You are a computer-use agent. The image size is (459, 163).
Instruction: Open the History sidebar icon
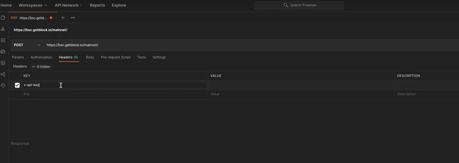3,85
